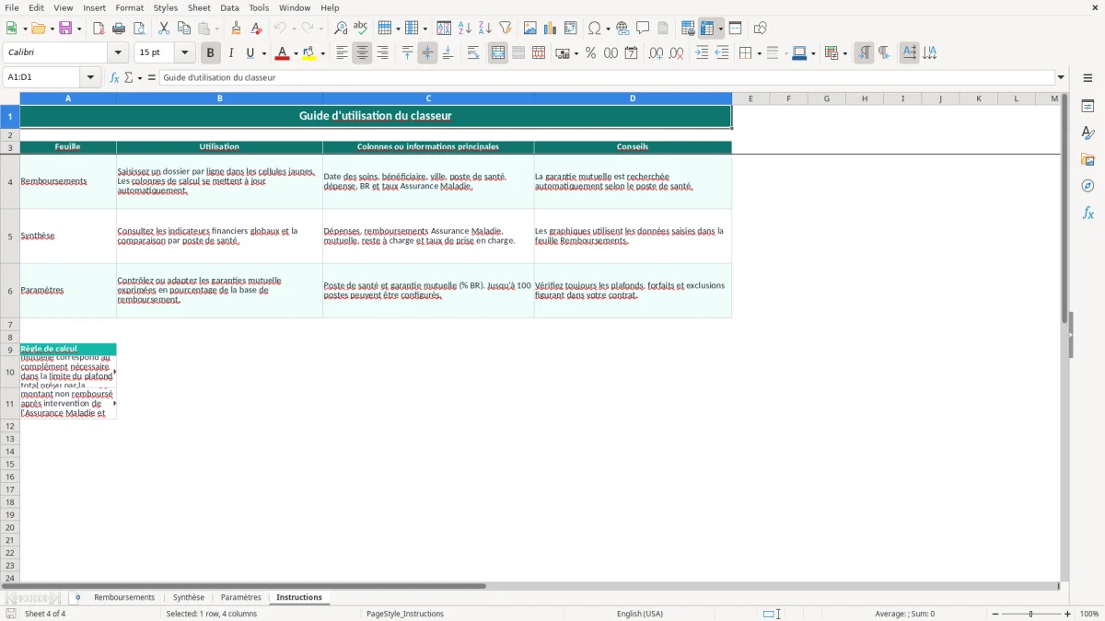Toggle Underline formatting button
Screen dimensions: 1105x621
point(250,53)
